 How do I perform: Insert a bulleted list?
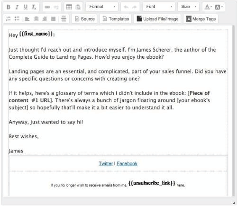(x=17, y=19)
